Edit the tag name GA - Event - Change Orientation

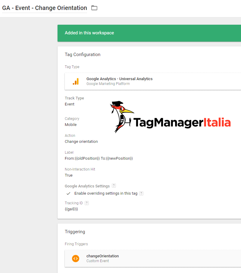(45, 8)
